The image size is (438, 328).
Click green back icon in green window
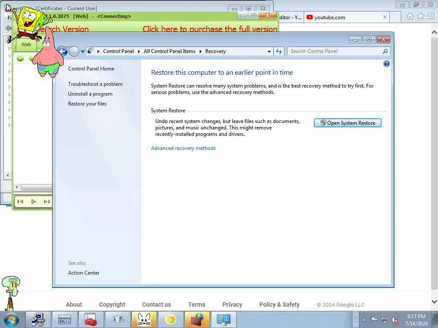[21, 58]
